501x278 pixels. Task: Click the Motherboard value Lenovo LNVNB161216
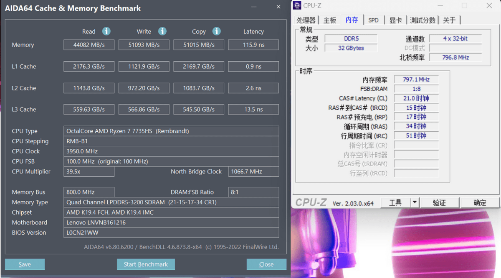click(x=171, y=223)
